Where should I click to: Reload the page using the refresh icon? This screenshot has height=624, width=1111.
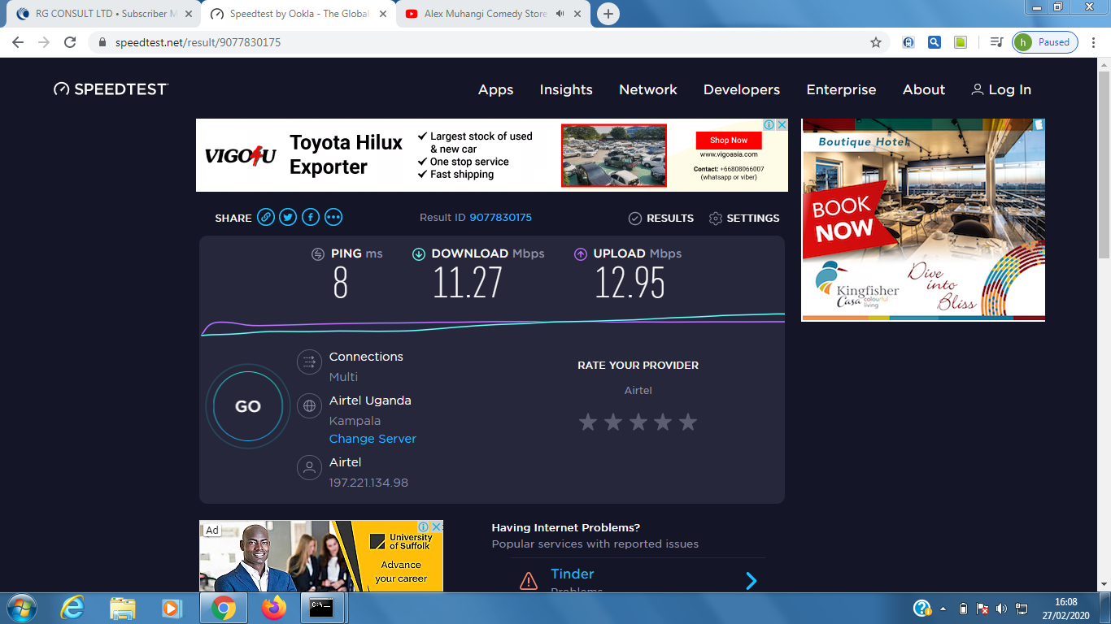click(x=70, y=42)
